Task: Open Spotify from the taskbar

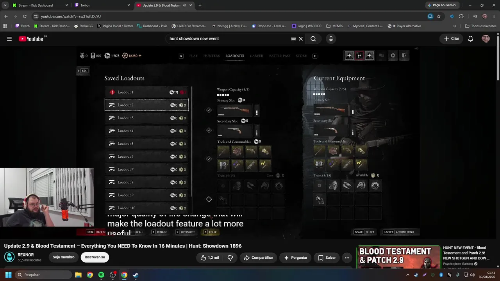Action: [x=101, y=275]
